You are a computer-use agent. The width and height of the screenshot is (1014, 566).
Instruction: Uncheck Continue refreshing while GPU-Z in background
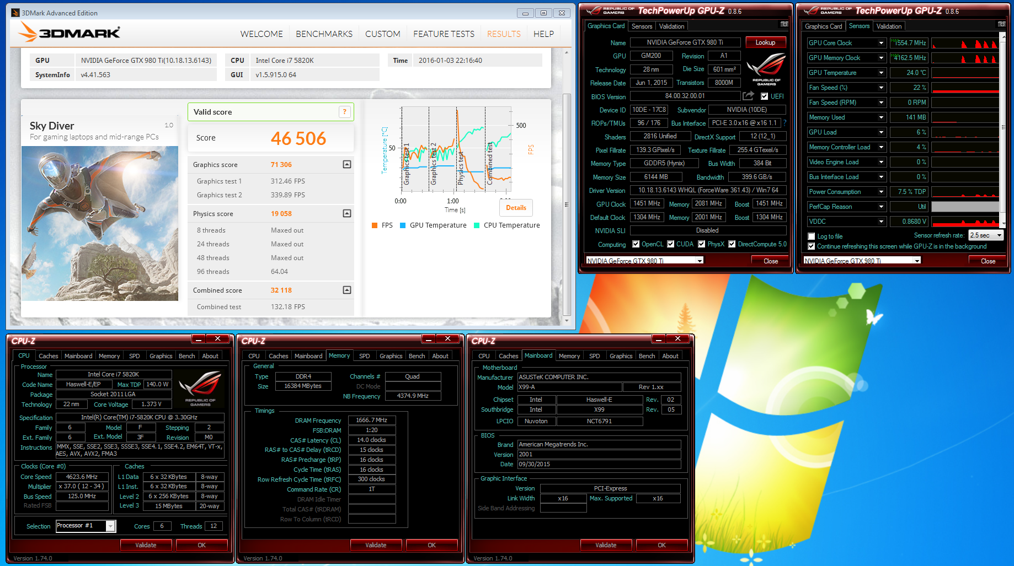812,246
